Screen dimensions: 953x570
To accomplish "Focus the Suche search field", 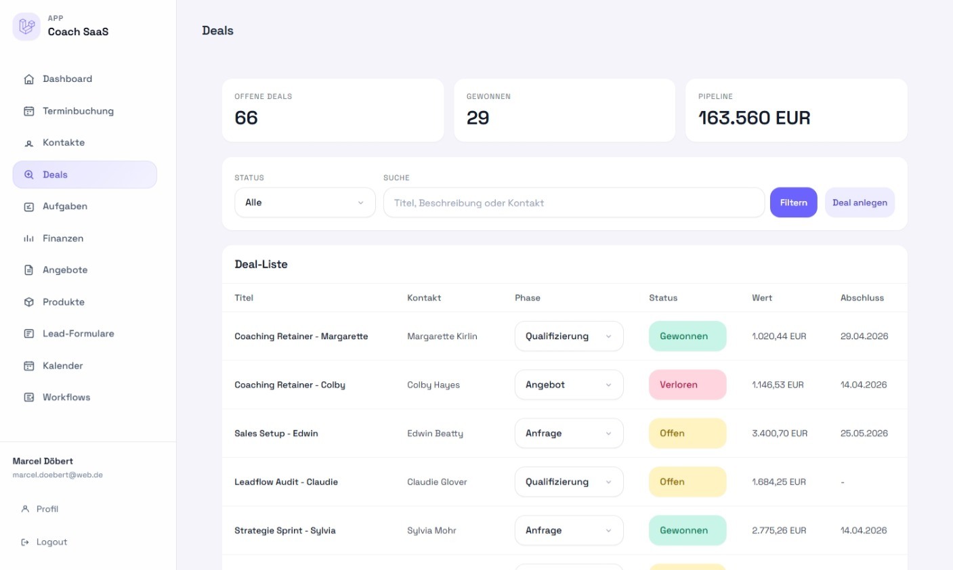I will pyautogui.click(x=574, y=202).
